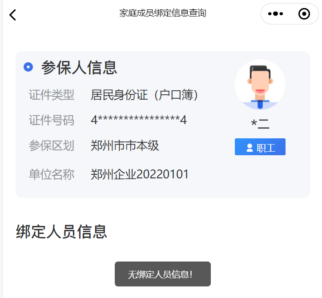Tap the masked ID number 4****4

(139, 120)
